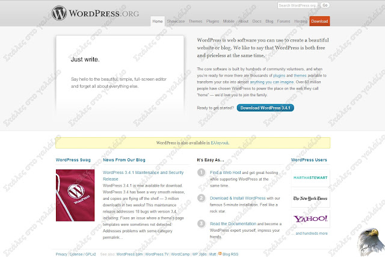Select the Home tab
385x257 pixels.
pos(158,22)
